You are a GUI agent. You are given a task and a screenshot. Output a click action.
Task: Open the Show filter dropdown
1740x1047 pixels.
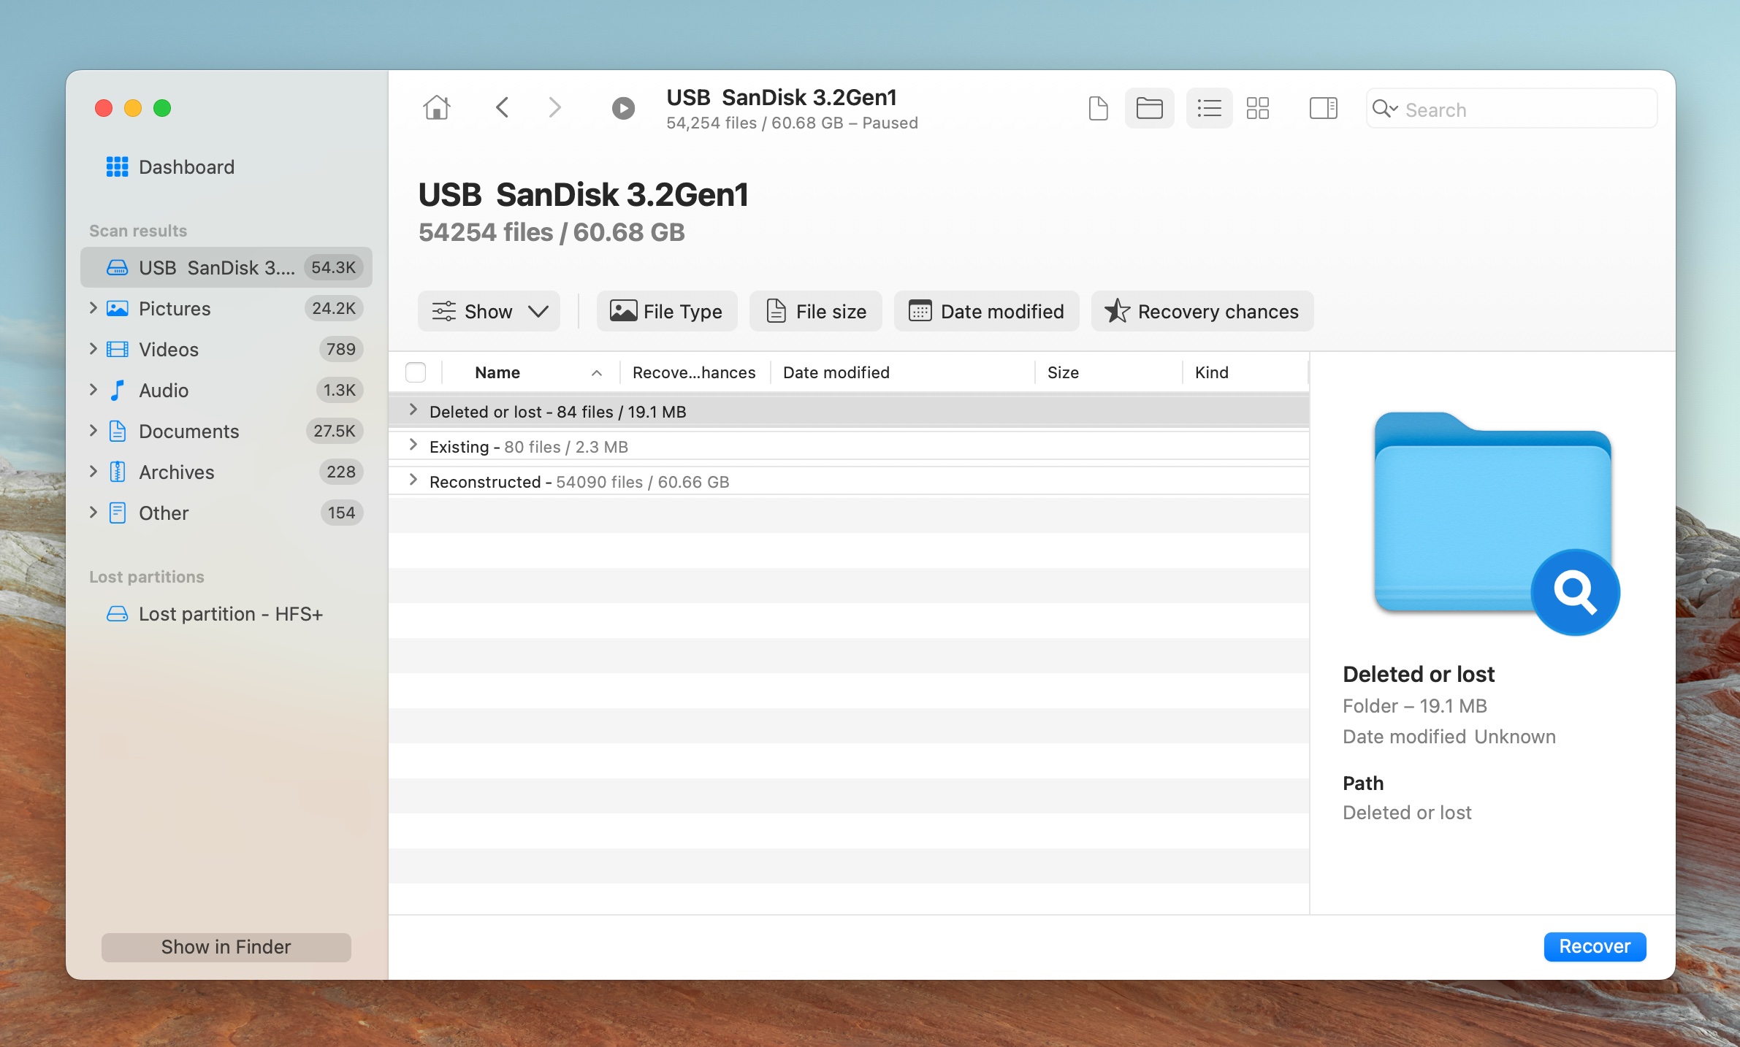click(489, 311)
